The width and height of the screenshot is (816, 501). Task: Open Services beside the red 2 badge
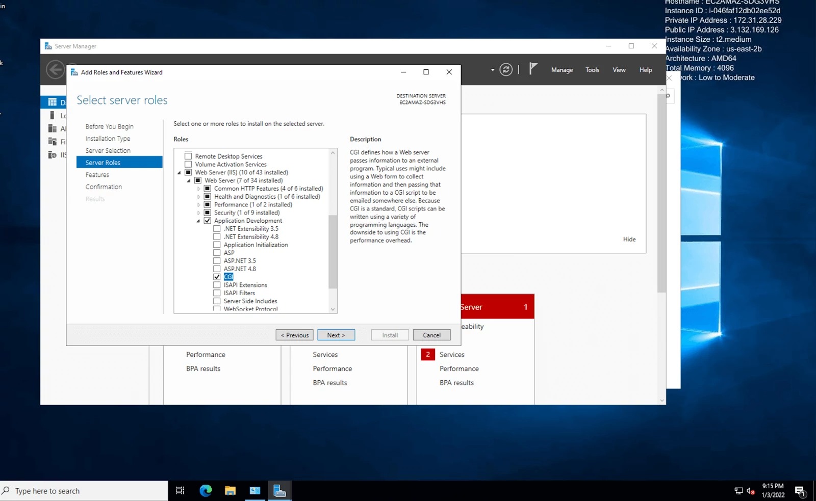[x=452, y=354]
